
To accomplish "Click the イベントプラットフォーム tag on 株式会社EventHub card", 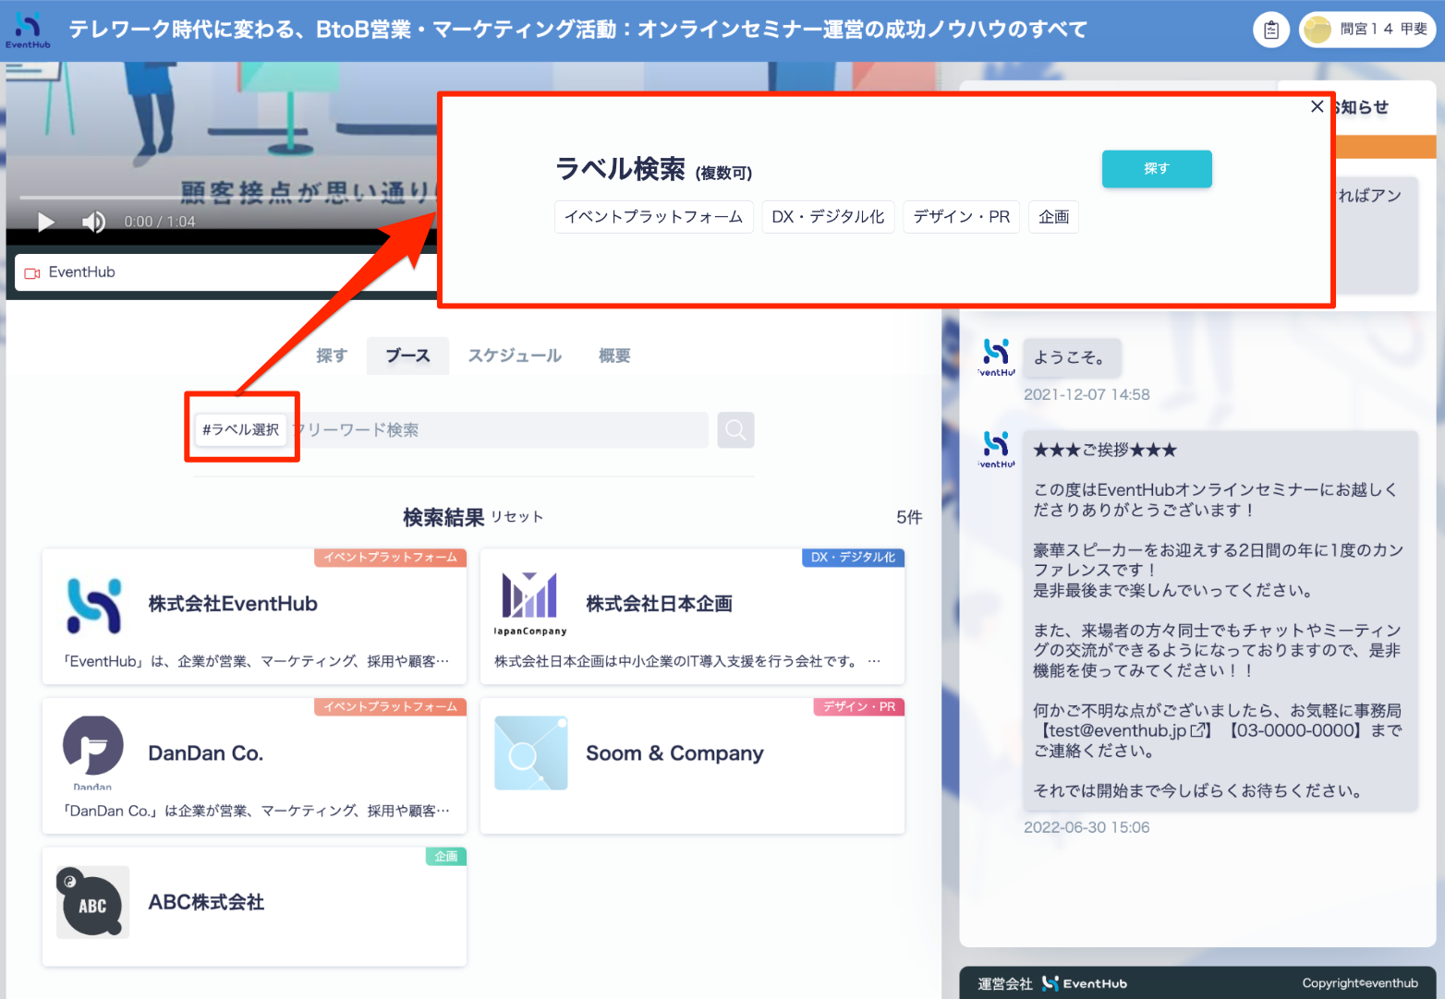I will tap(390, 558).
